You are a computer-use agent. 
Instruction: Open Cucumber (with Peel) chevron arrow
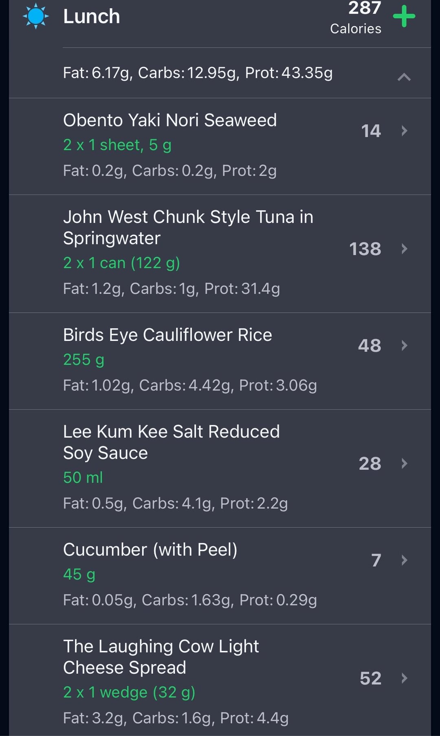[x=404, y=560]
